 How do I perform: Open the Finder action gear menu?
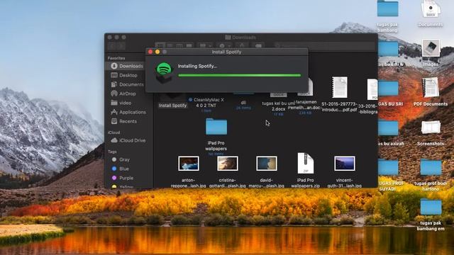click(x=224, y=45)
